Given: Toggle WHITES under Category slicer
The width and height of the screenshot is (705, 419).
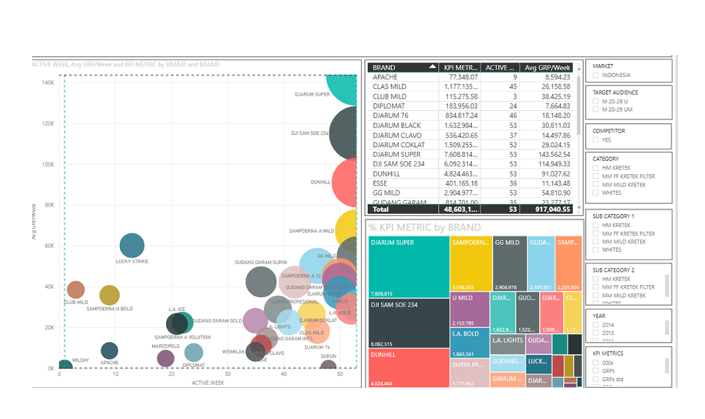Looking at the screenshot, I should 596,193.
